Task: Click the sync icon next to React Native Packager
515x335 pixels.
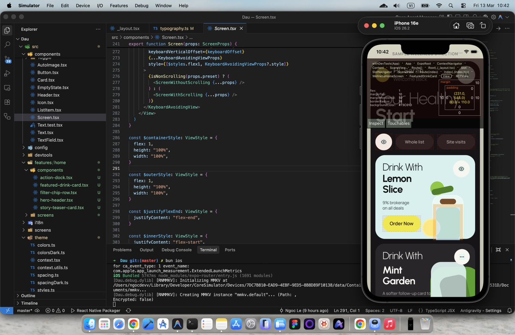Action: 128,310
